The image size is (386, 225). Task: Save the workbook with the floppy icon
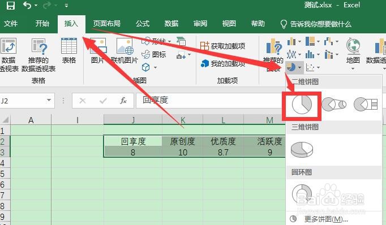click(x=10, y=5)
